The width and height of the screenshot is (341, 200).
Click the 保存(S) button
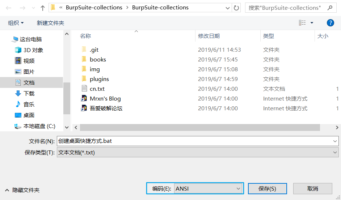268,188
